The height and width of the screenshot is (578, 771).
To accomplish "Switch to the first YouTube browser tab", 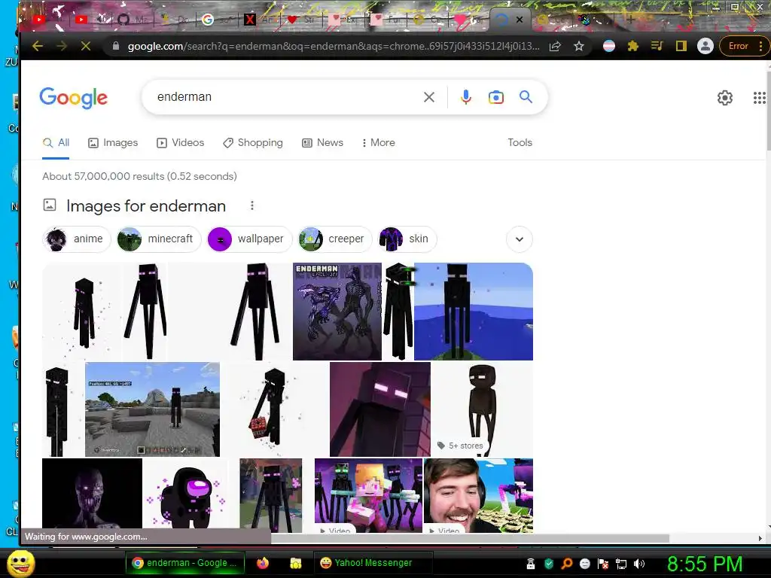I will [x=39, y=20].
